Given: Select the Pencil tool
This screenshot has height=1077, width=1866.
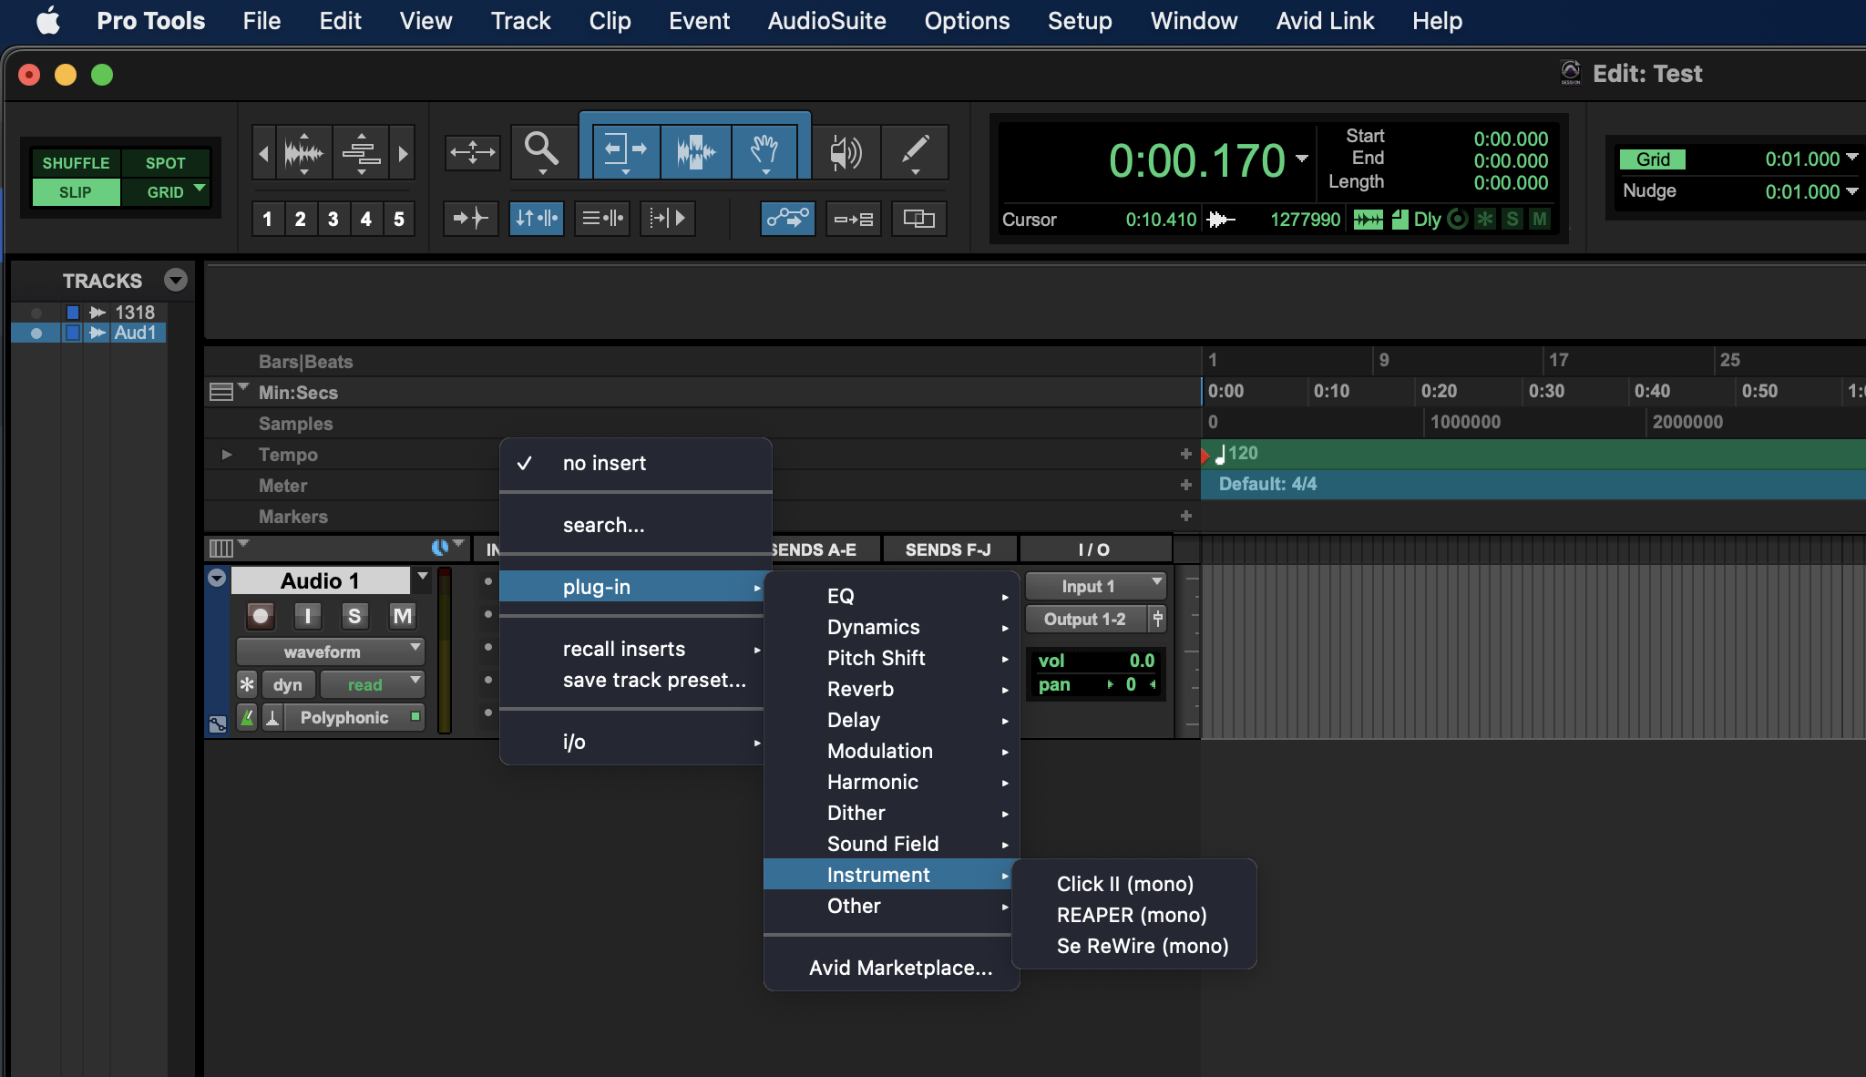Looking at the screenshot, I should (x=915, y=150).
